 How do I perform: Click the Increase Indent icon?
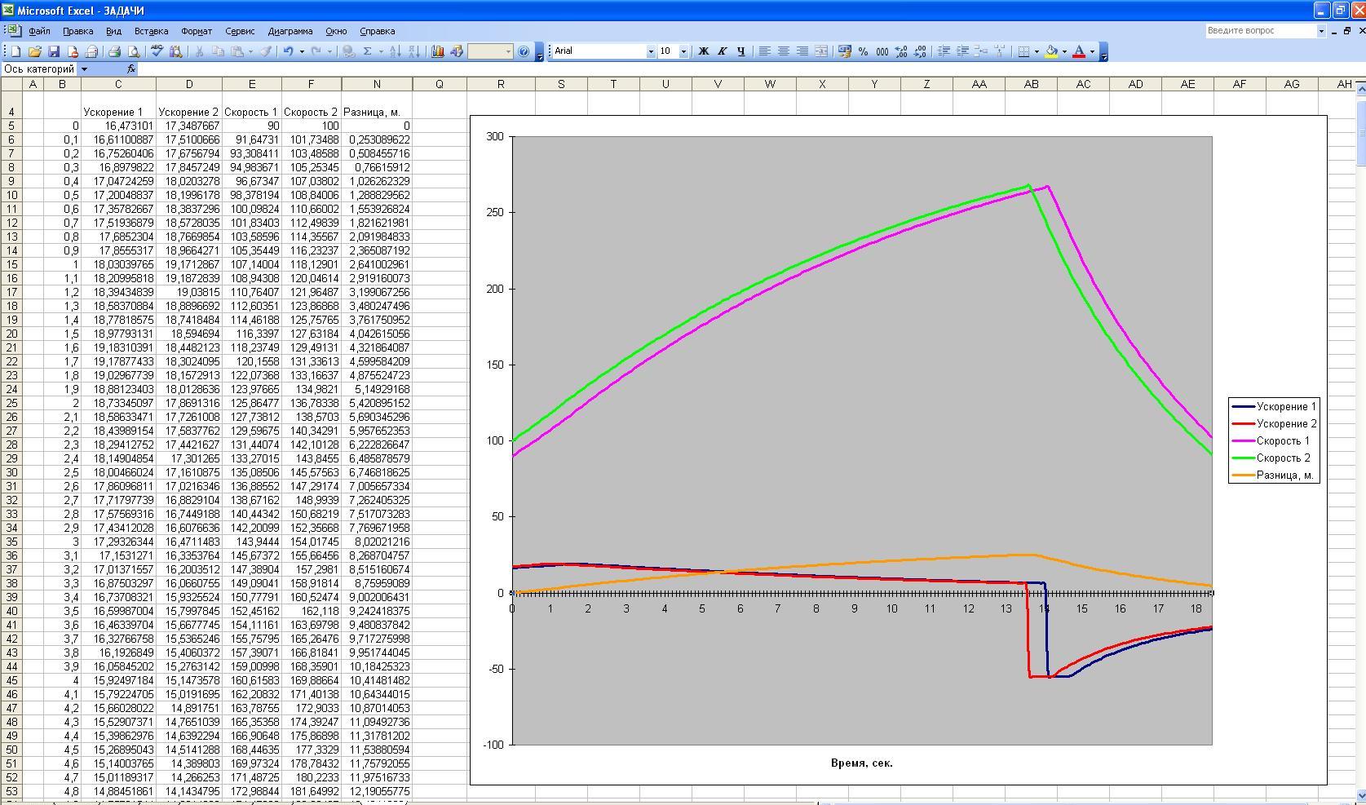[962, 51]
